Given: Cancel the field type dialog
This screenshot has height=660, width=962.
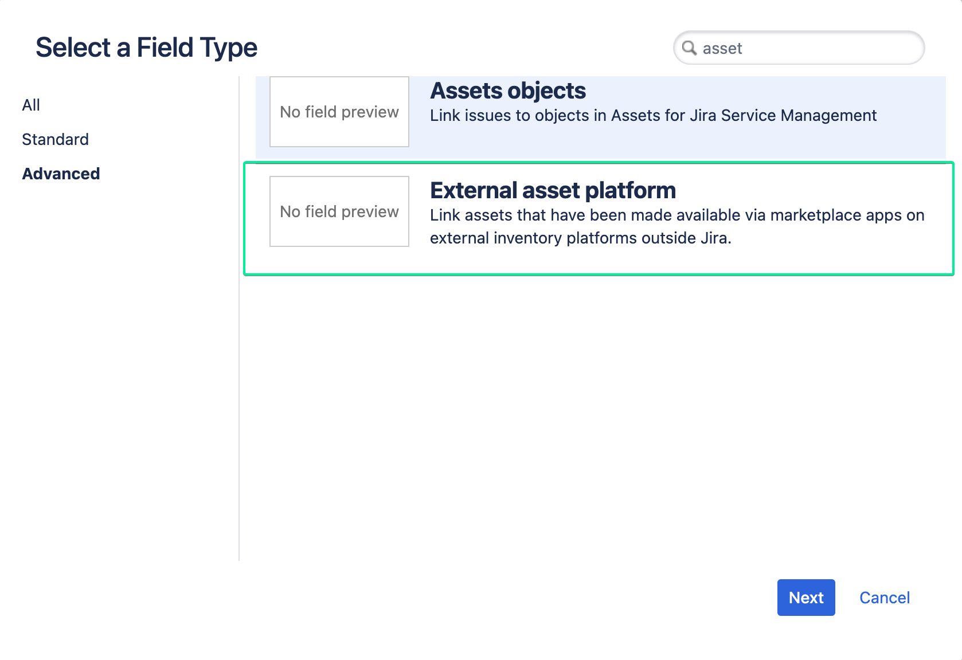Looking at the screenshot, I should click(x=885, y=598).
